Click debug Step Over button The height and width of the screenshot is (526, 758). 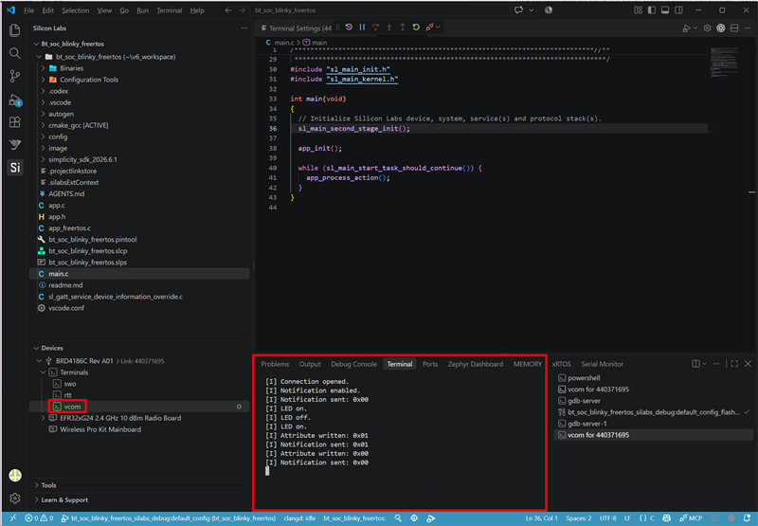click(375, 27)
